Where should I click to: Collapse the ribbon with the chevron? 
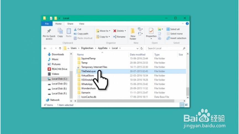click(183, 24)
